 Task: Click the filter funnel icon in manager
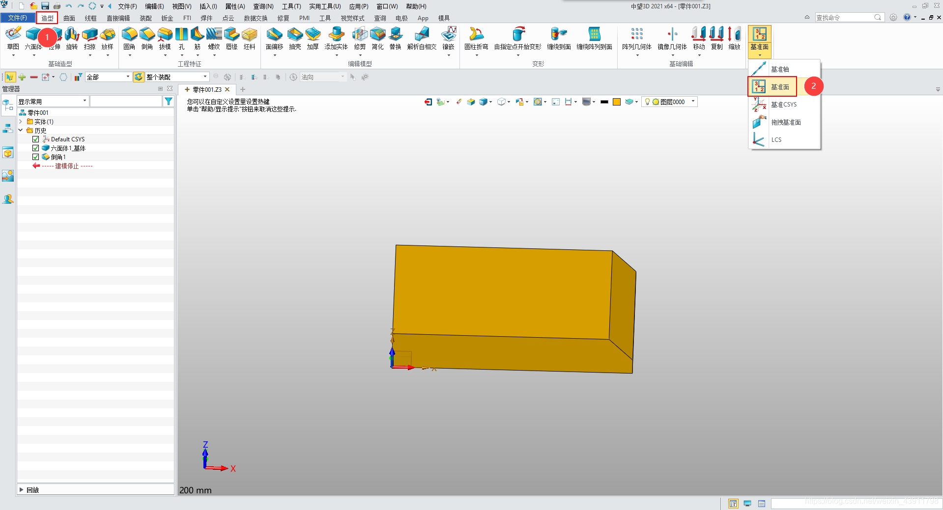[x=169, y=101]
